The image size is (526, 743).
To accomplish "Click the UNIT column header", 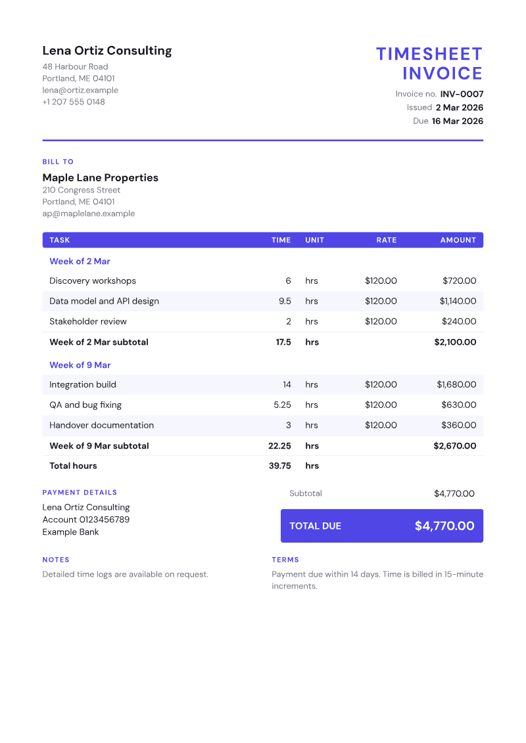I will (314, 240).
